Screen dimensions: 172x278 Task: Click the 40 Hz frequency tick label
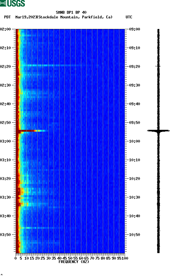coord(59,258)
